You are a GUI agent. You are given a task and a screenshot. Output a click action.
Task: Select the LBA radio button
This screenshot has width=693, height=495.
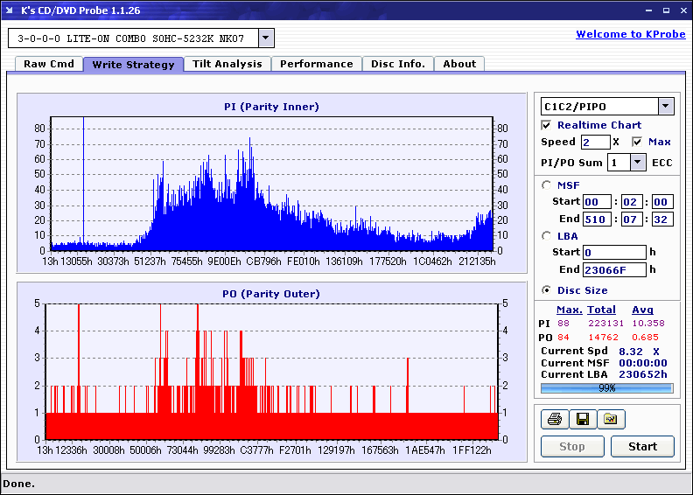[x=547, y=235]
